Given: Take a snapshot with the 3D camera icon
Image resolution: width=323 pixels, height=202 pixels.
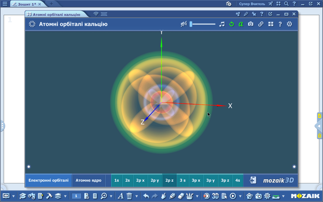Looking at the screenshot, I should click(x=251, y=24).
